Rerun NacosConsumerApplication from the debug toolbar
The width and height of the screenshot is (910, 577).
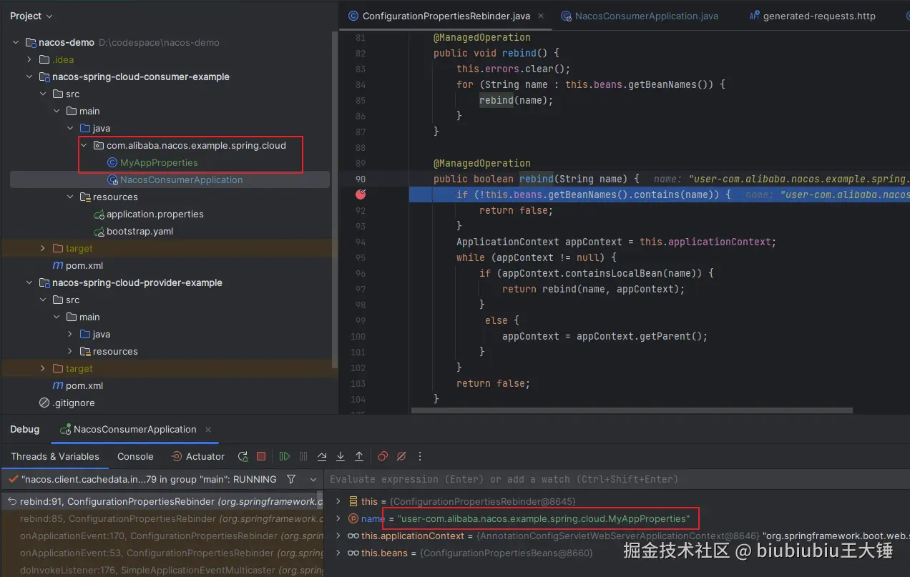pos(243,456)
